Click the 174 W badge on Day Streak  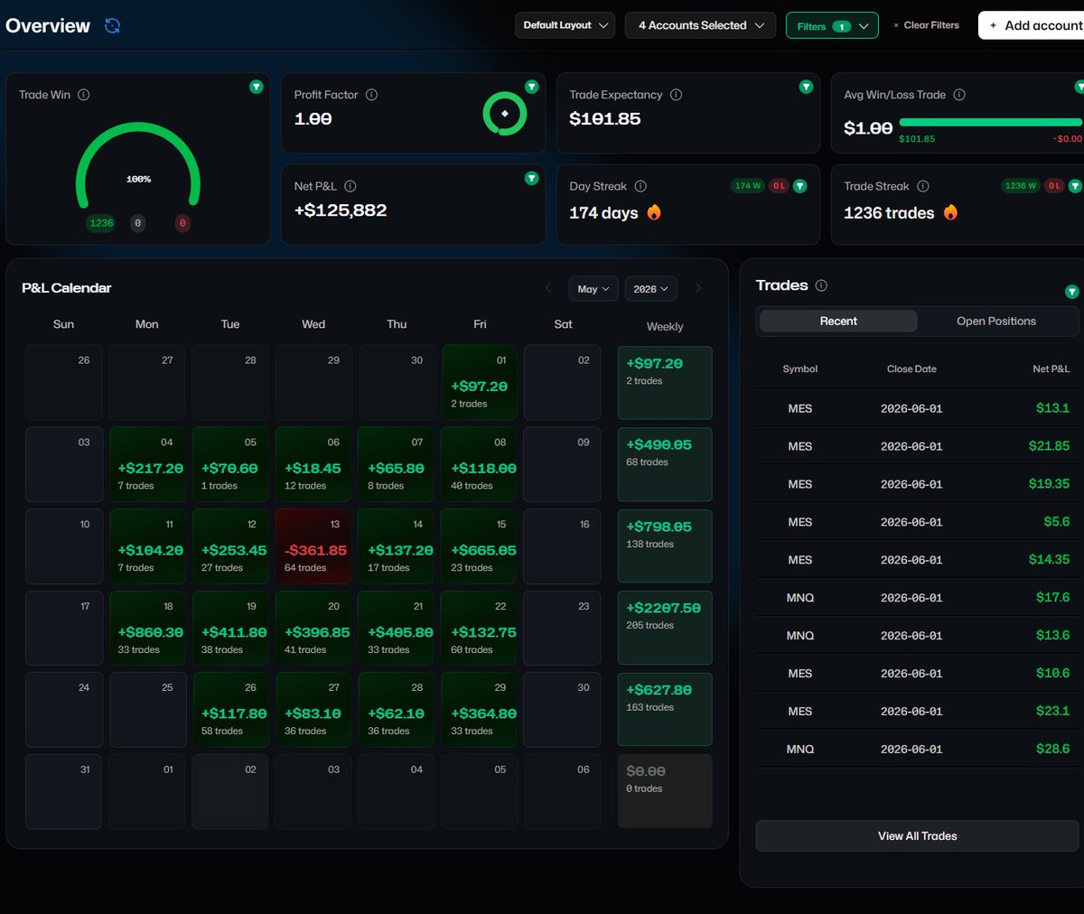748,186
